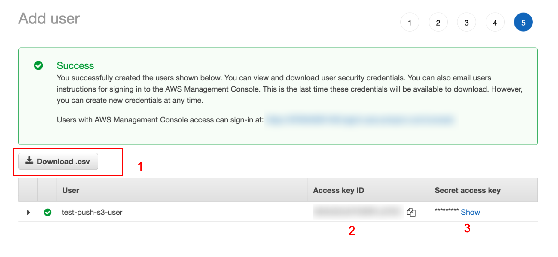
Task: Select the test-push-s3-user username text
Action: click(x=92, y=212)
